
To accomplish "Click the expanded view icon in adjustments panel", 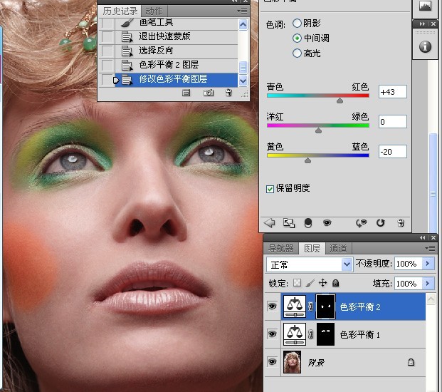I will 289,223.
